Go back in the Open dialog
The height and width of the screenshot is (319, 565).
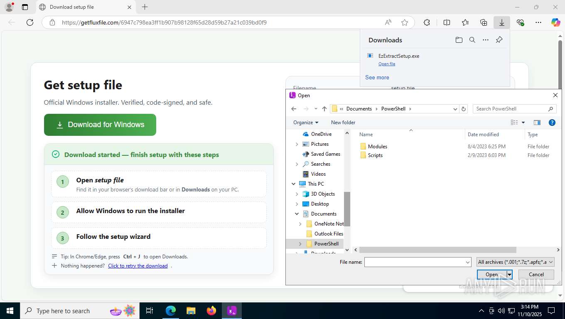(x=294, y=109)
